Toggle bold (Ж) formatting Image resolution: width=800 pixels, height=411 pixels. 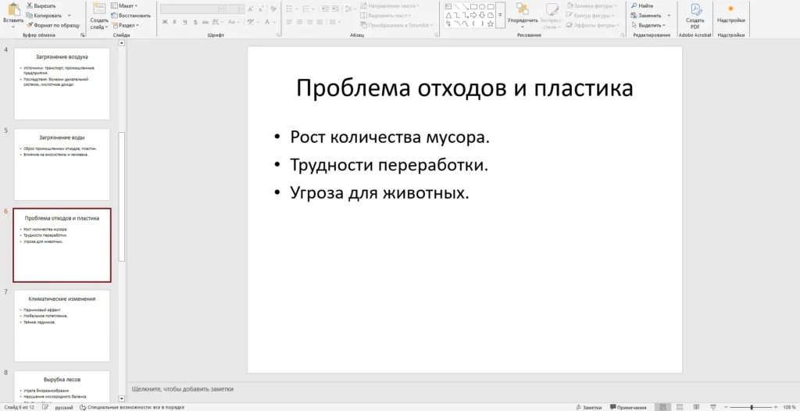[165, 22]
